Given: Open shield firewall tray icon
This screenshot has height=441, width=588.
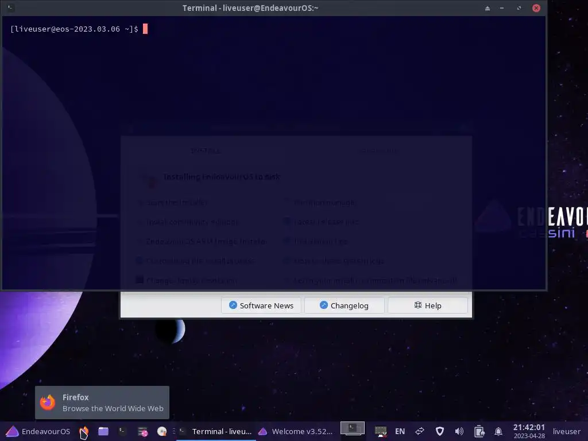Looking at the screenshot, I should point(440,431).
